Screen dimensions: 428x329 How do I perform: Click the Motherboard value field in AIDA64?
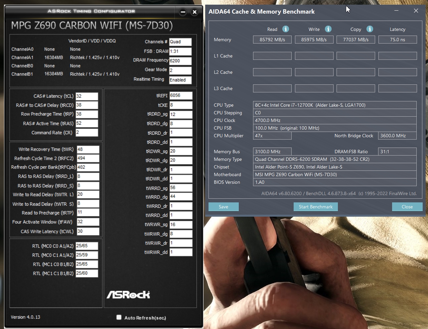335,174
